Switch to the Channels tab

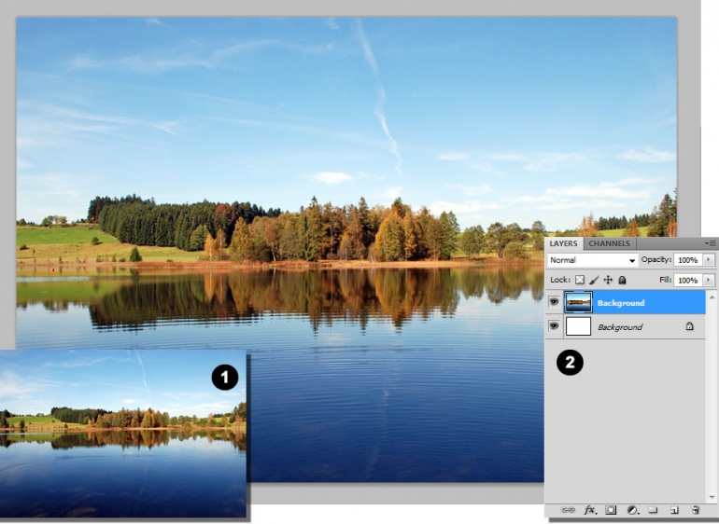[609, 243]
